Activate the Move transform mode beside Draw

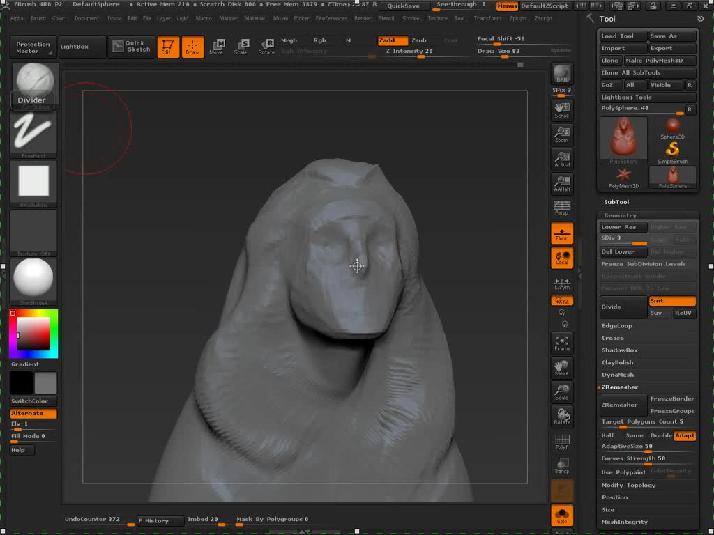tap(217, 47)
